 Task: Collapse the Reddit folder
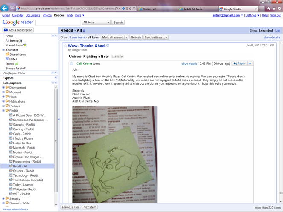pyautogui.click(x=3, y=111)
